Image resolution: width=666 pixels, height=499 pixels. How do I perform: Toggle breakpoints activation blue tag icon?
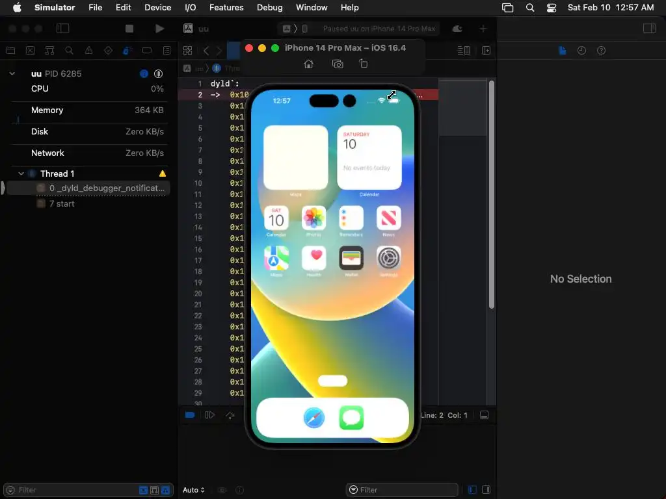(190, 415)
